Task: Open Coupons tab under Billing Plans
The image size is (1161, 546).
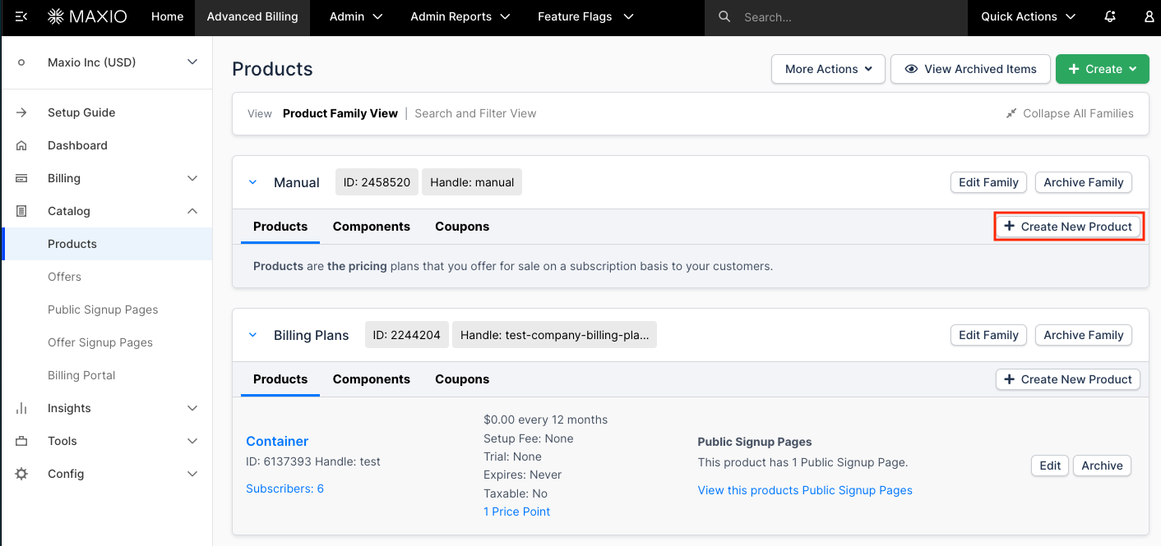Action: pyautogui.click(x=461, y=379)
